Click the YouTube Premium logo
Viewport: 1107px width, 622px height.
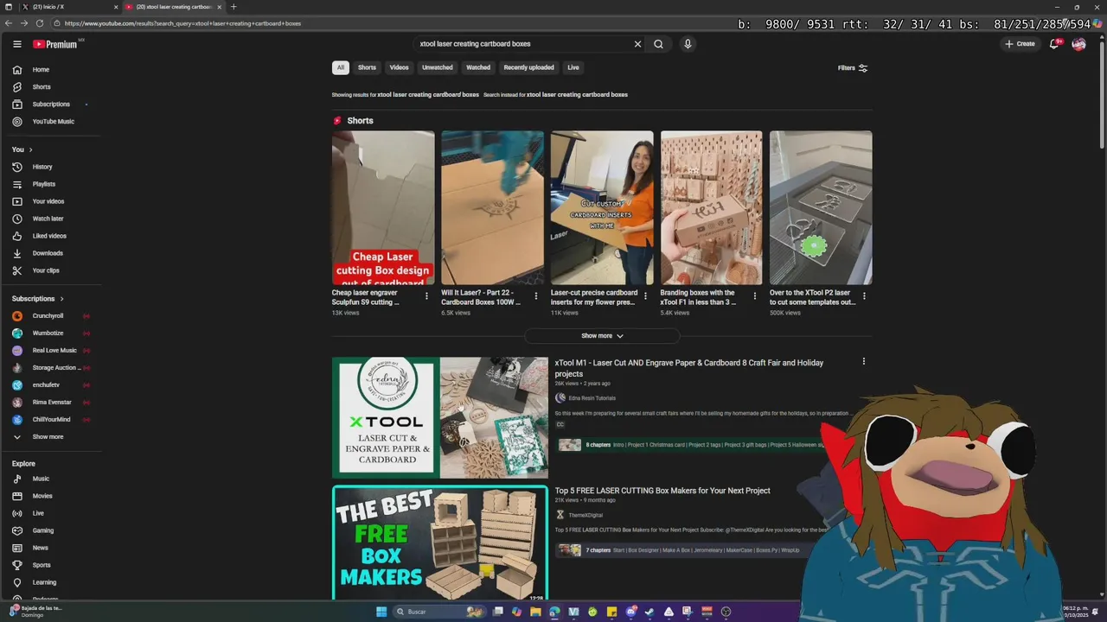click(55, 44)
